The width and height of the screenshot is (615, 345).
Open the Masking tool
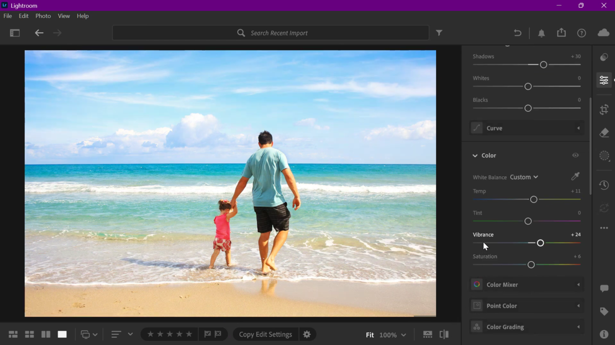tap(604, 156)
